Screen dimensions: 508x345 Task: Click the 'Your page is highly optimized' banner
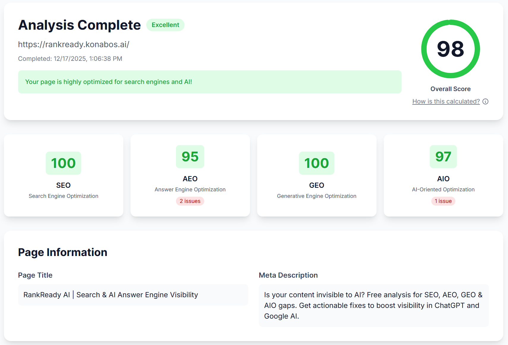210,82
